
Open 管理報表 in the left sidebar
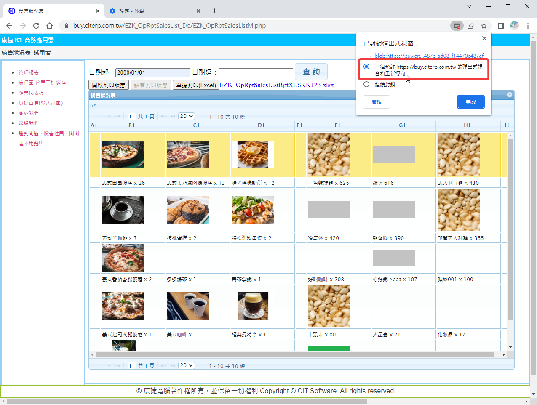(29, 73)
